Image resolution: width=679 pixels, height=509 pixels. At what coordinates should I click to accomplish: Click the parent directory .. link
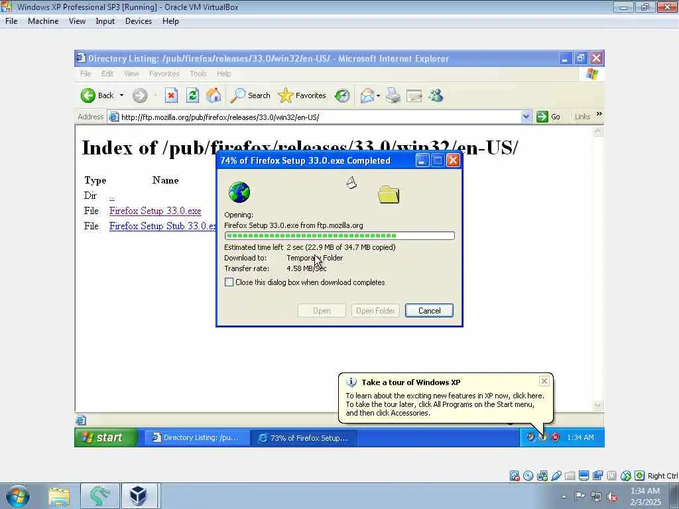pyautogui.click(x=111, y=197)
